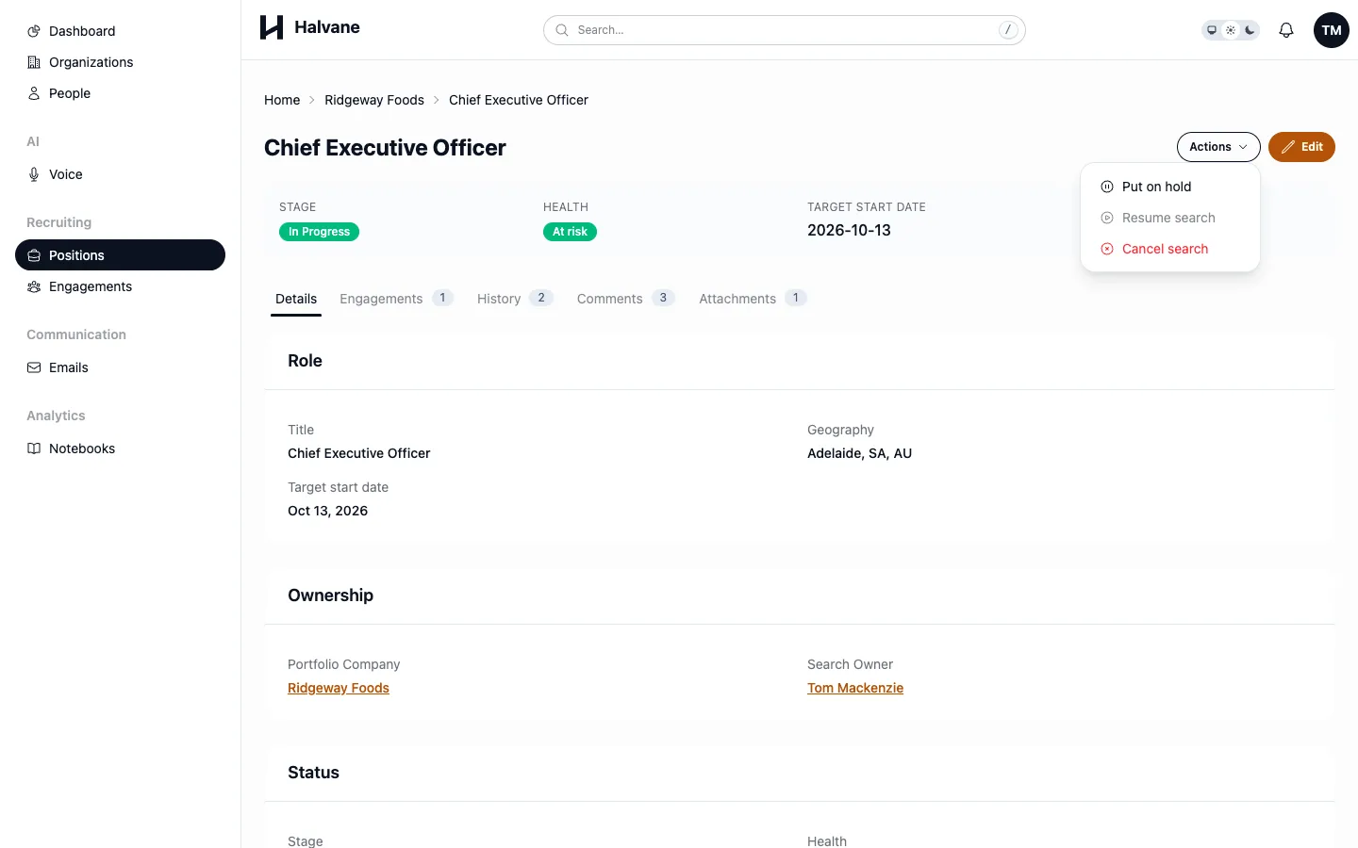
Task: Click the Halvane logo icon
Action: click(x=272, y=27)
